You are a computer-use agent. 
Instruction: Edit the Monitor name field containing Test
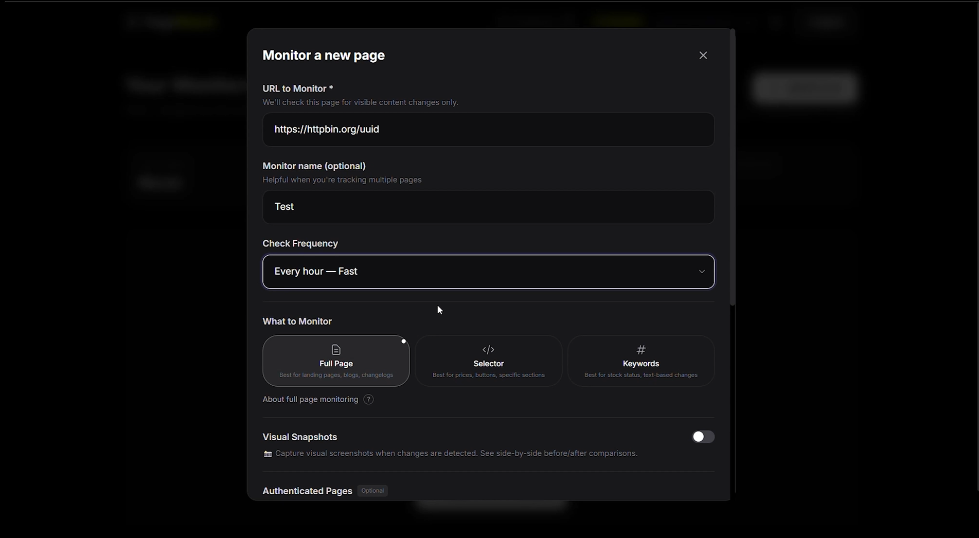click(488, 207)
